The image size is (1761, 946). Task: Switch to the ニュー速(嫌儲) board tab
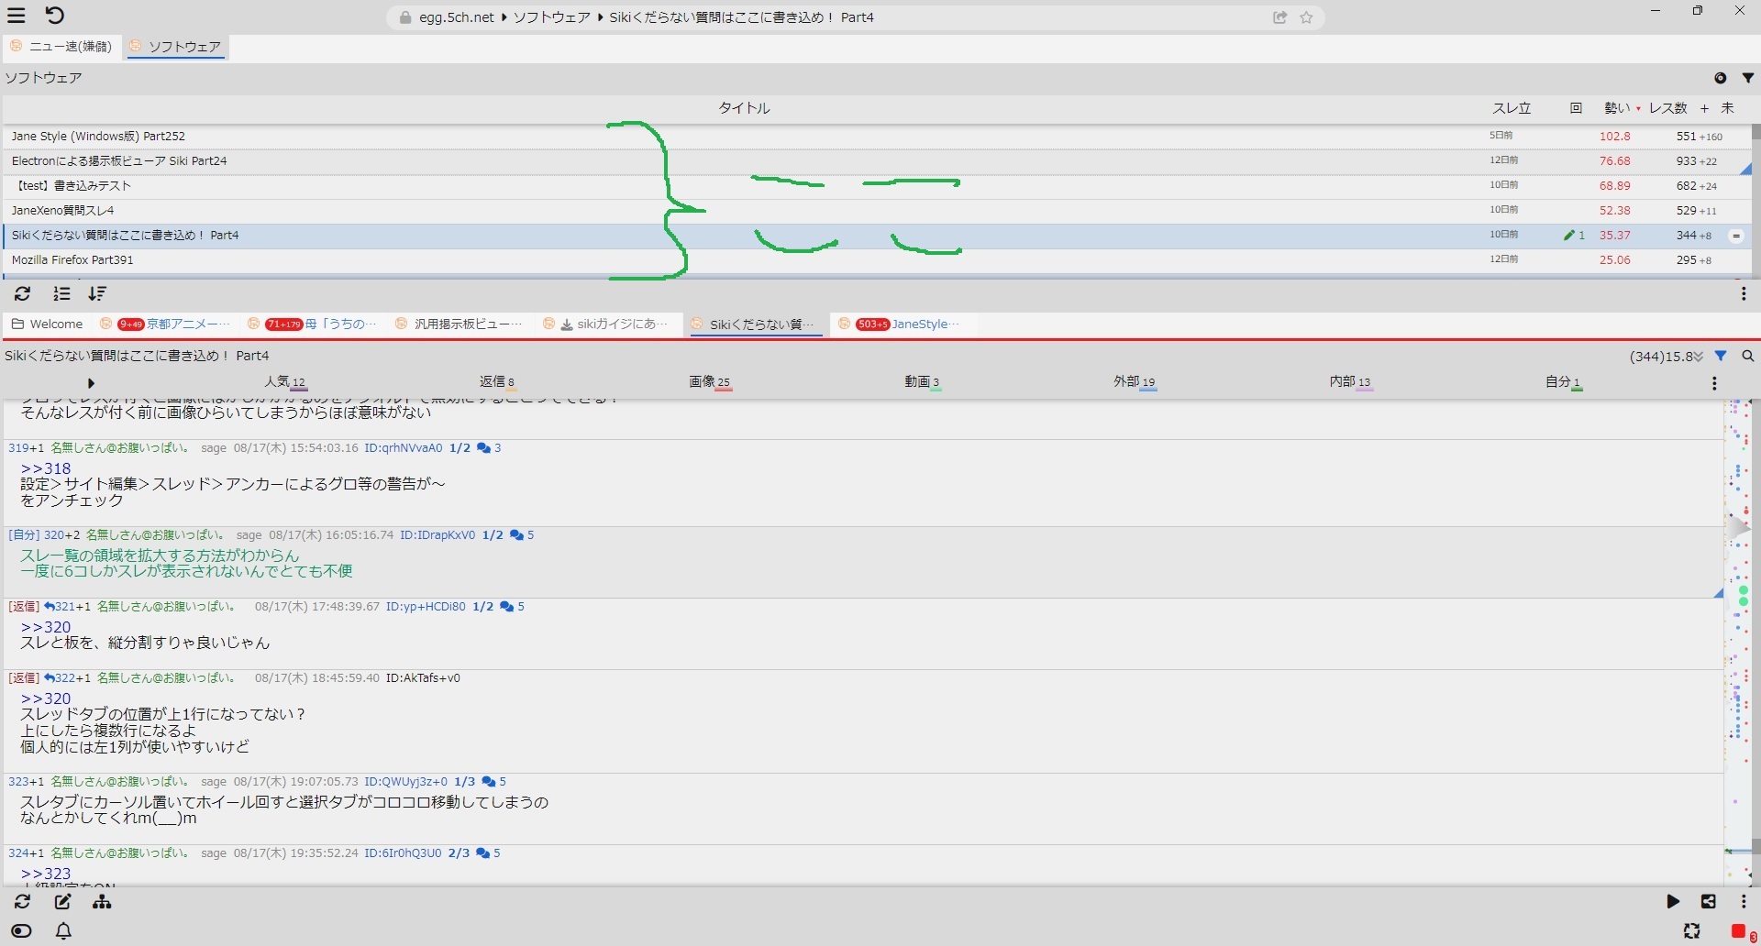[61, 47]
